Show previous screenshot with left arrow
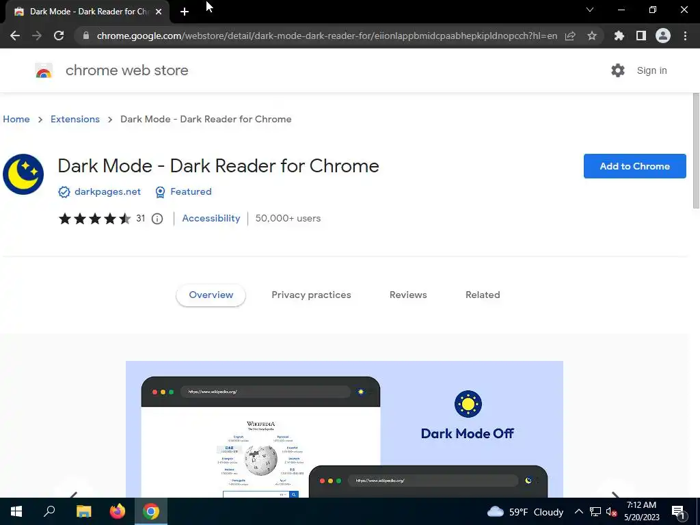The width and height of the screenshot is (700, 525). coord(74,494)
